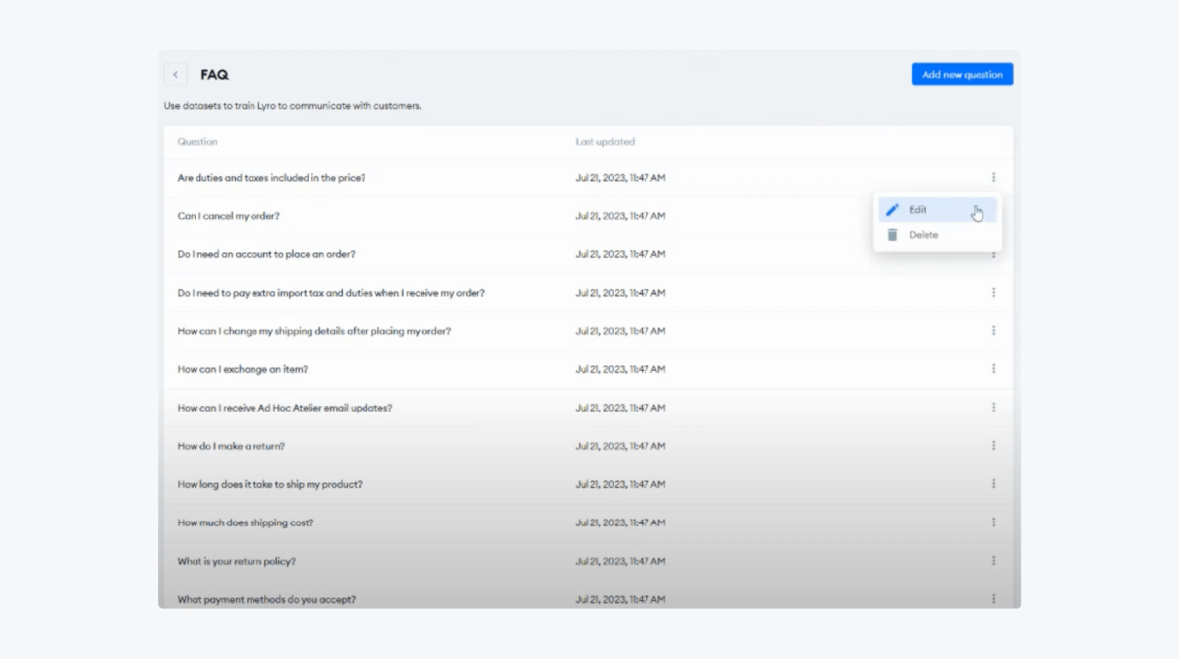Click the Add new question button

pos(962,74)
